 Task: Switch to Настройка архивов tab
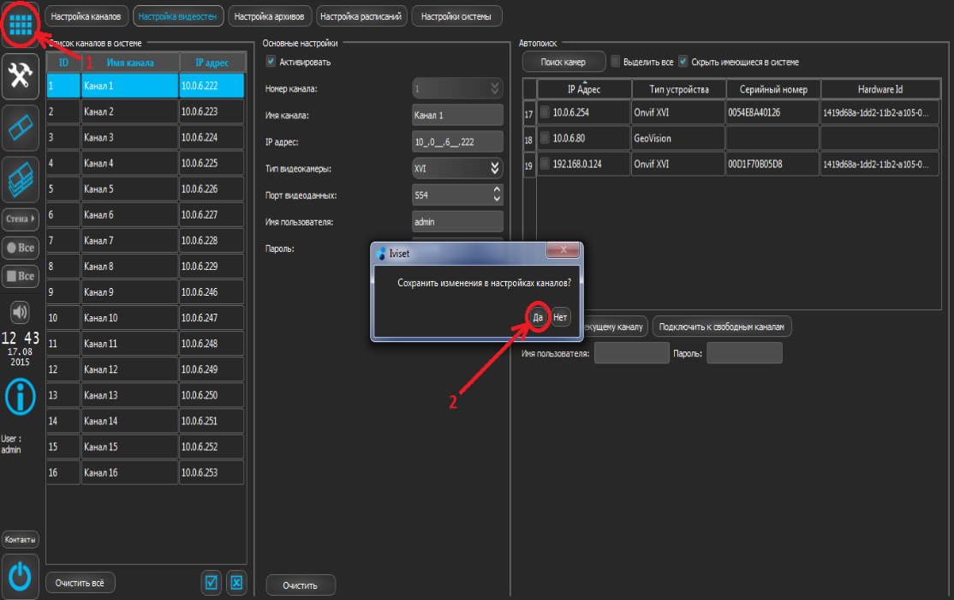269,16
